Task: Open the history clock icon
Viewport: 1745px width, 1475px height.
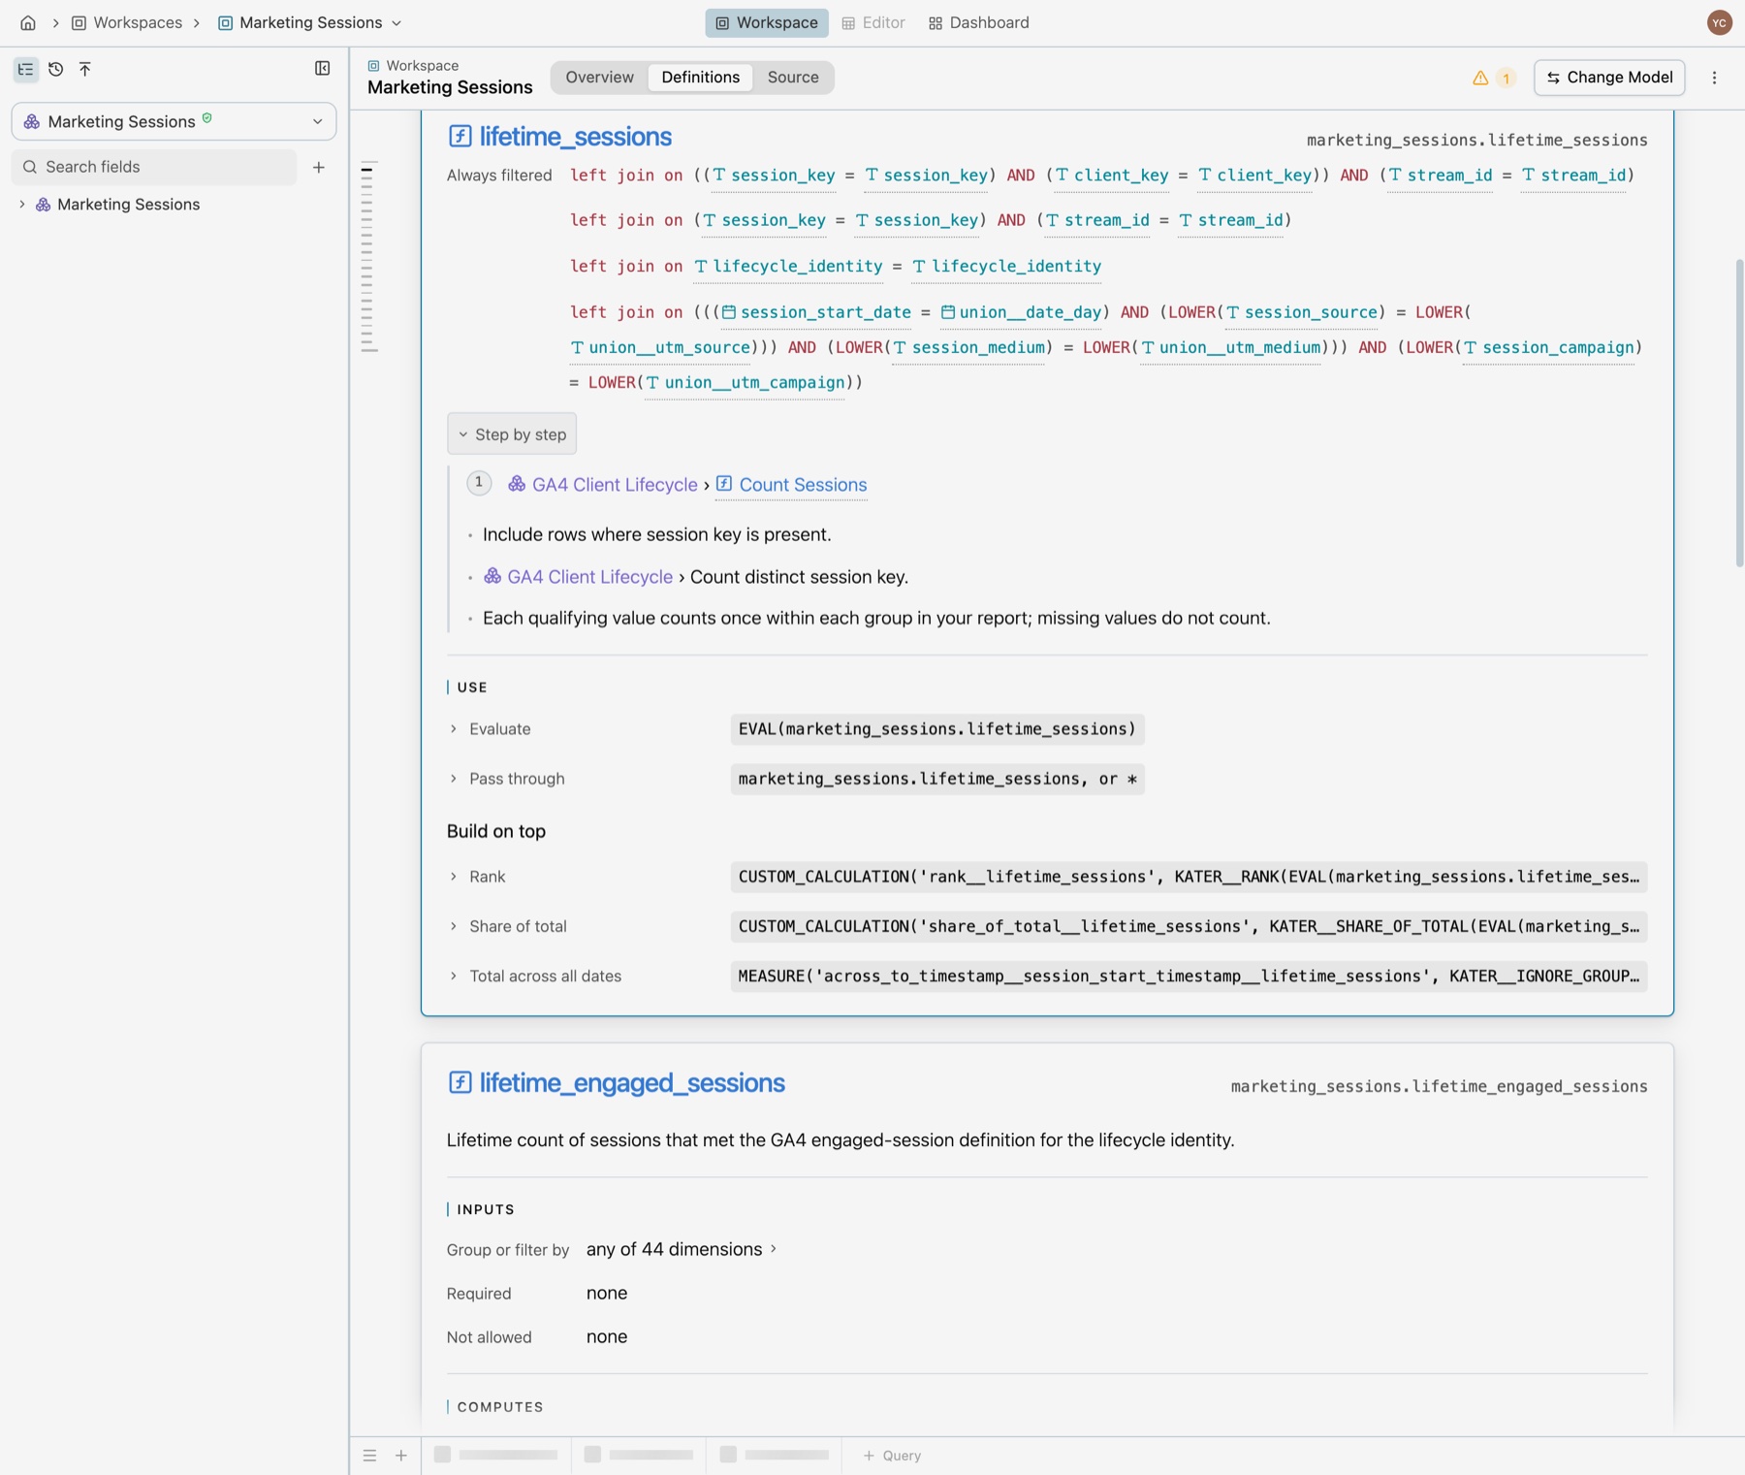Action: [x=56, y=69]
